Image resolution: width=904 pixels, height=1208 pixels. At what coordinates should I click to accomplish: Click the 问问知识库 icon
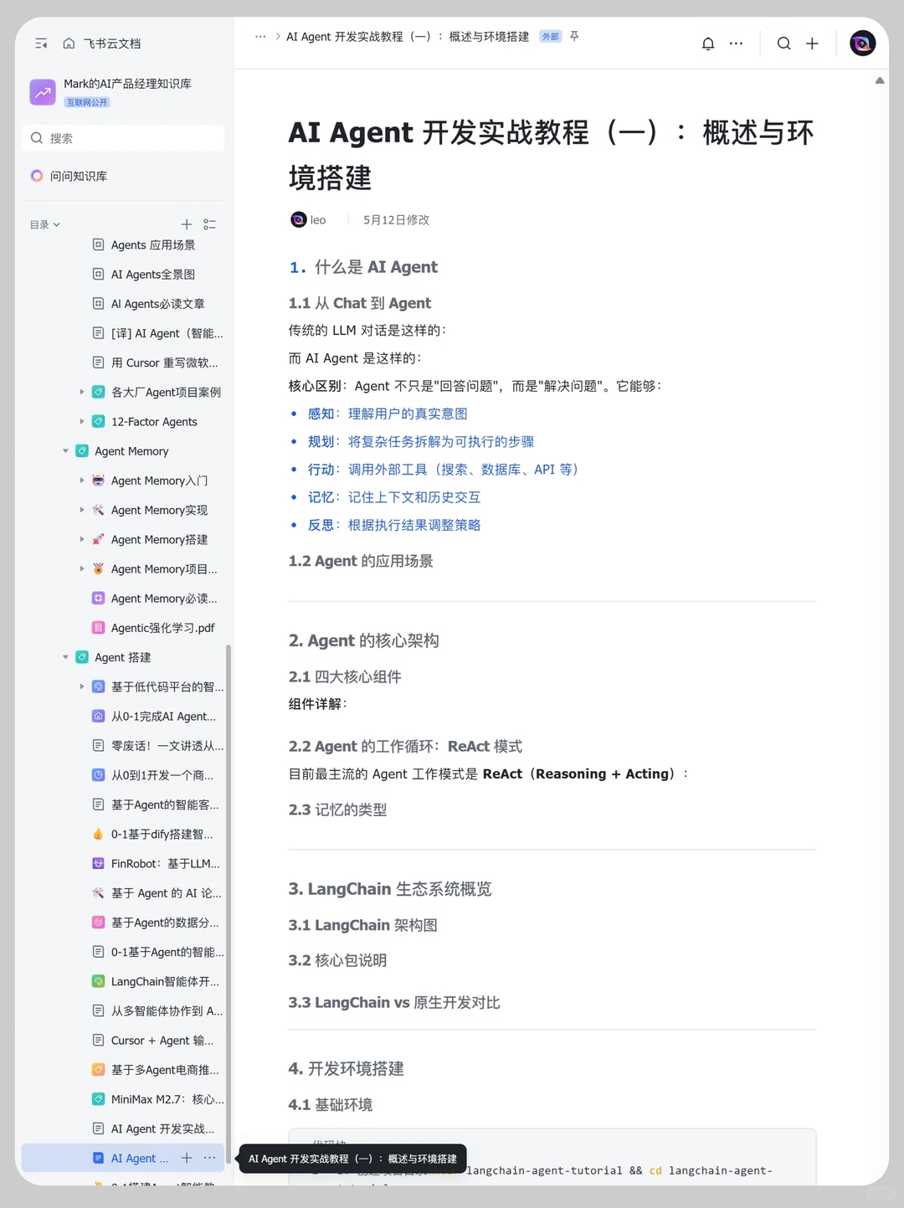point(37,176)
